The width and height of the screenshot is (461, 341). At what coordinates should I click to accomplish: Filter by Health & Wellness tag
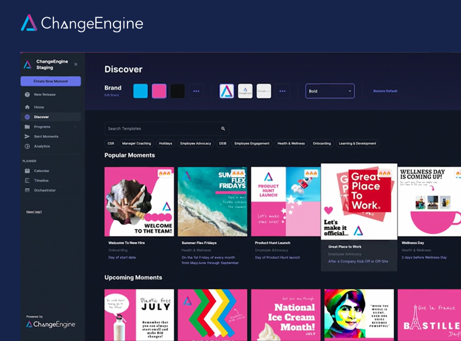point(291,143)
